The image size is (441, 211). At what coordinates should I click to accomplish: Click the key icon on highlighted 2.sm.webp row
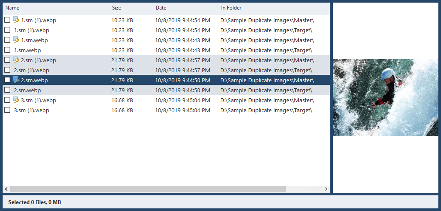[x=16, y=80]
